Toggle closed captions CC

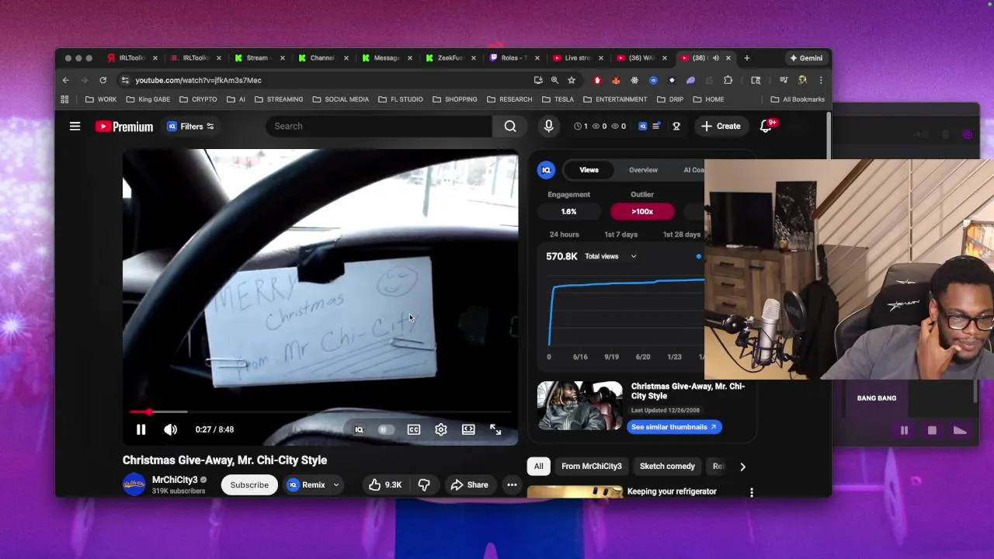(414, 429)
